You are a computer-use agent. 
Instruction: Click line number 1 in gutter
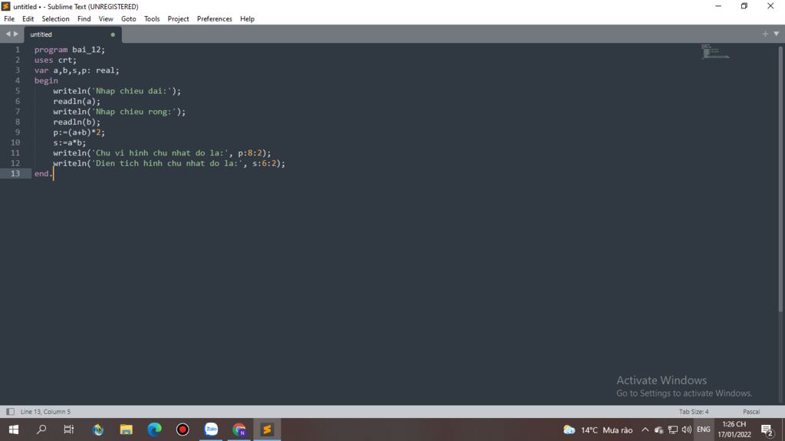pos(18,50)
